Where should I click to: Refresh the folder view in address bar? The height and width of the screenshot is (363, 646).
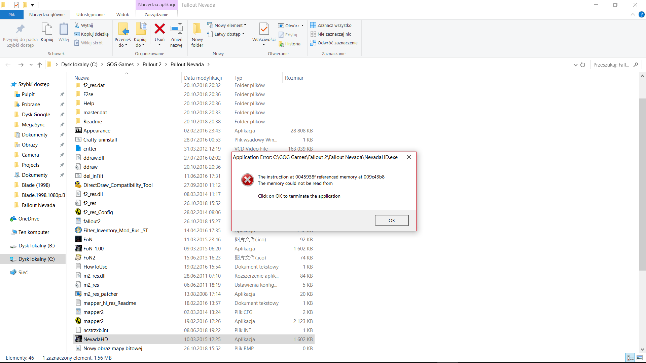pyautogui.click(x=583, y=65)
